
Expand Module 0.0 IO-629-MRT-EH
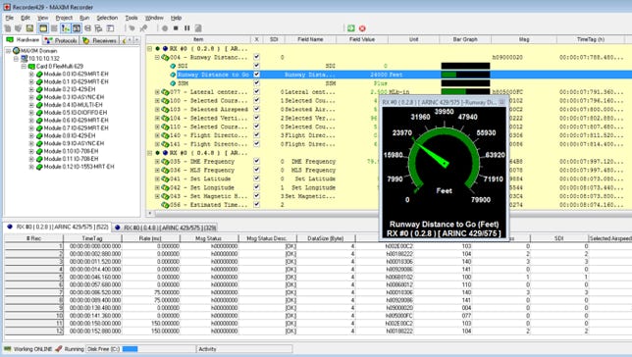pos(31,75)
